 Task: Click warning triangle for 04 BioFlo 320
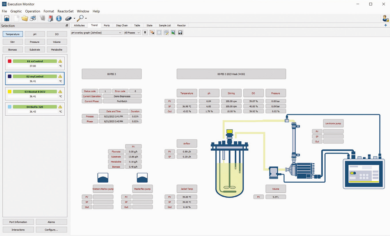coord(60,107)
